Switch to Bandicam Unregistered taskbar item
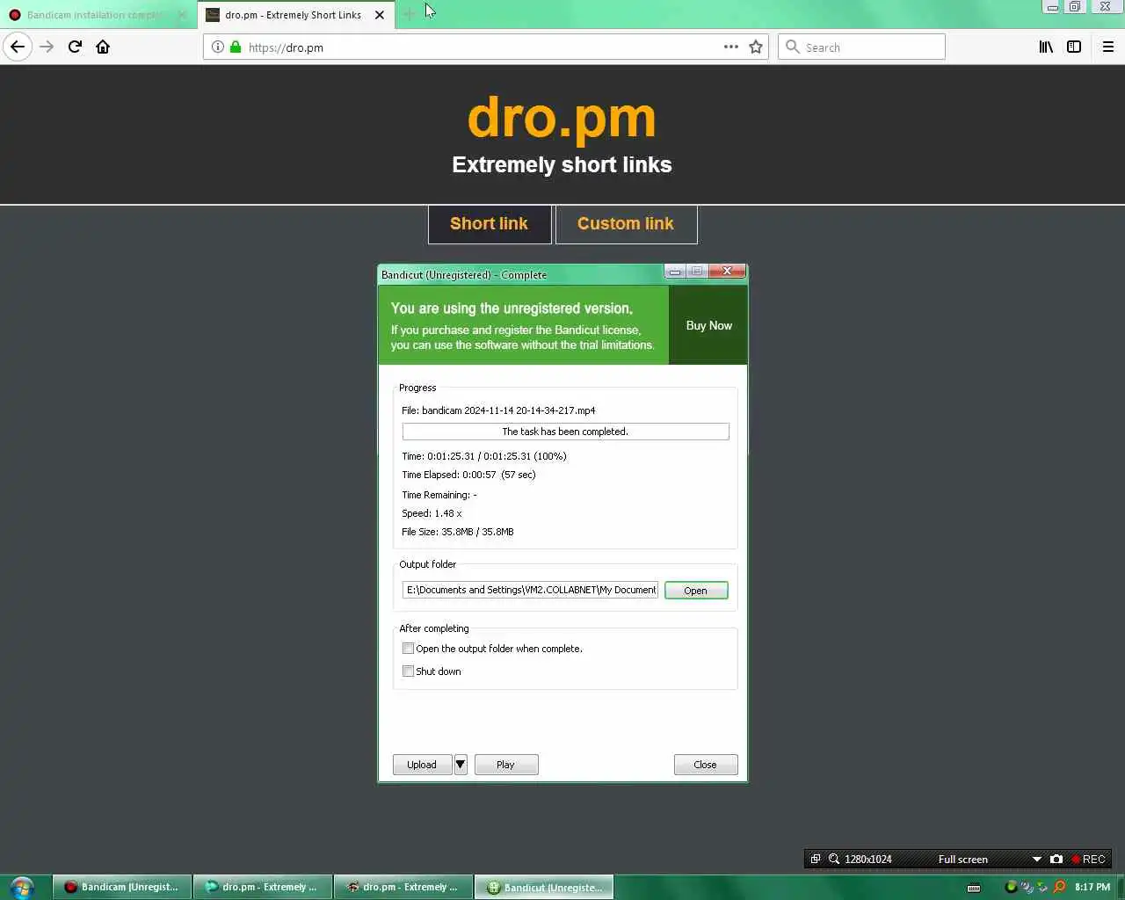Viewport: 1125px width, 900px height. pos(122,887)
